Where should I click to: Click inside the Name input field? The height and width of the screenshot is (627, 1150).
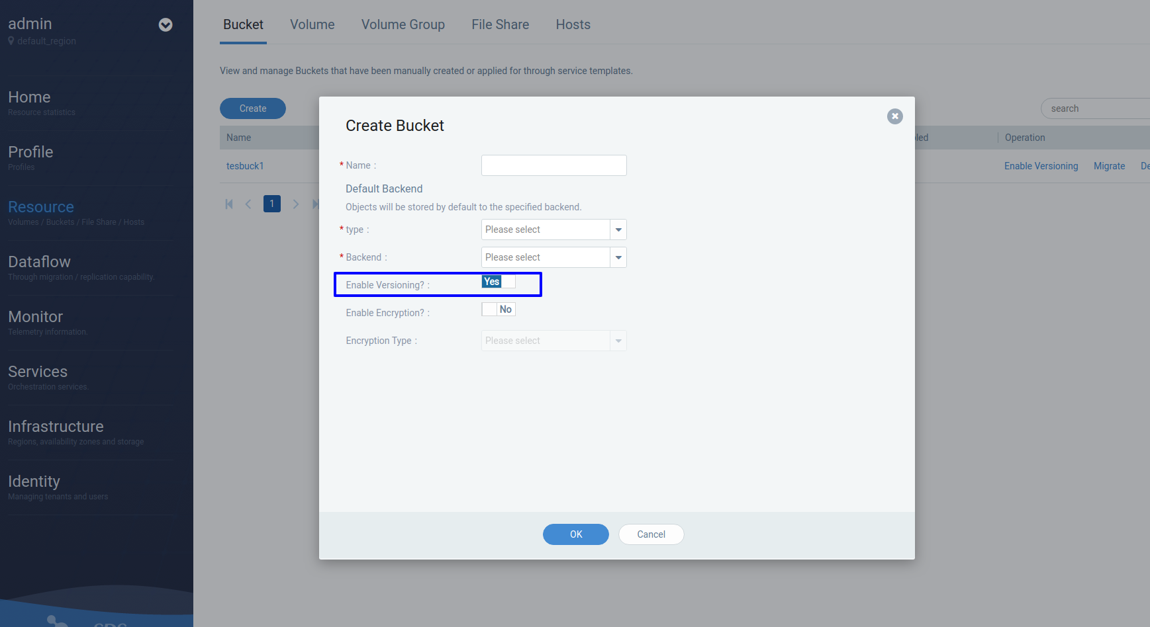[553, 165]
